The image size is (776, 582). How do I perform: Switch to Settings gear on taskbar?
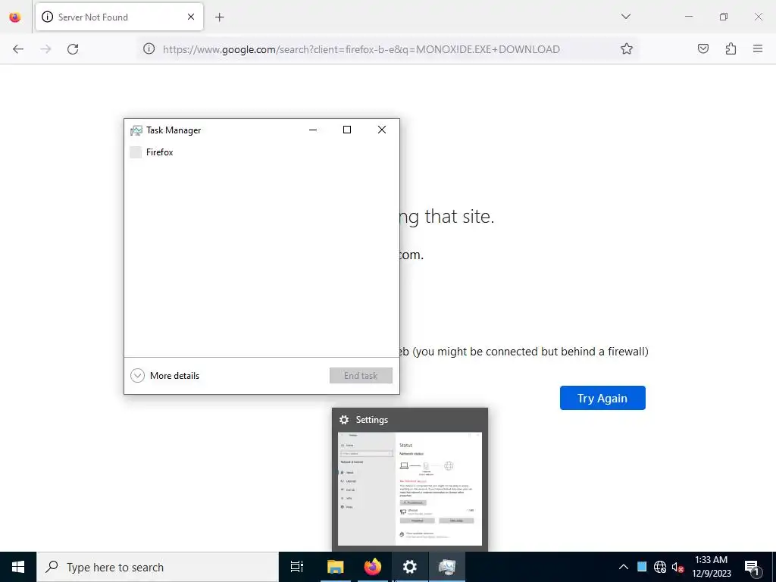410,567
